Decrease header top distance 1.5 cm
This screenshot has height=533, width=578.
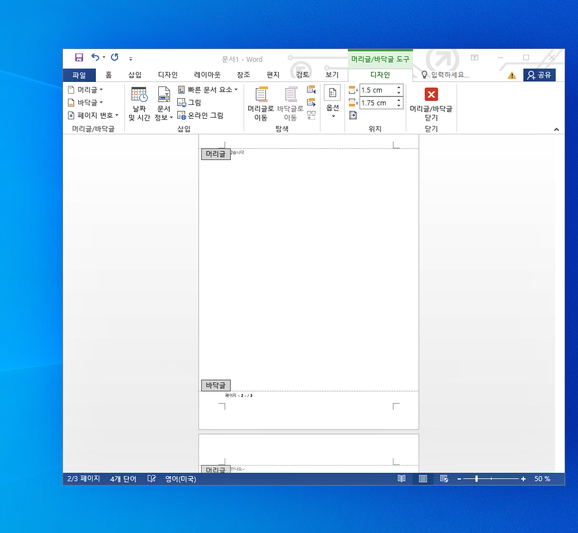(x=399, y=93)
